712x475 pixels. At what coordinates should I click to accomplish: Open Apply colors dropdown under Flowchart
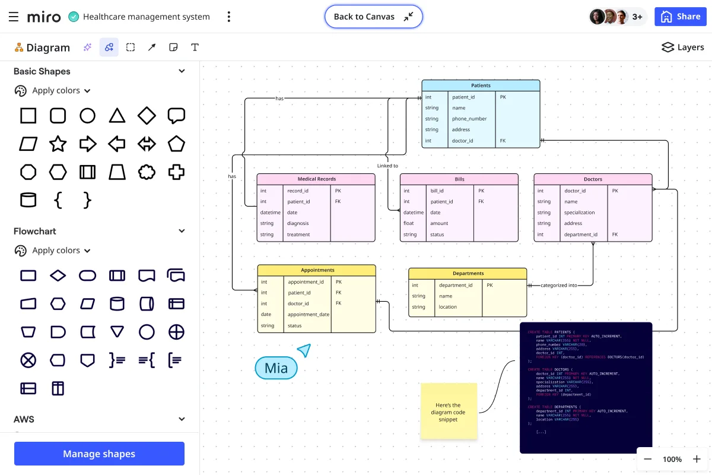pyautogui.click(x=53, y=251)
